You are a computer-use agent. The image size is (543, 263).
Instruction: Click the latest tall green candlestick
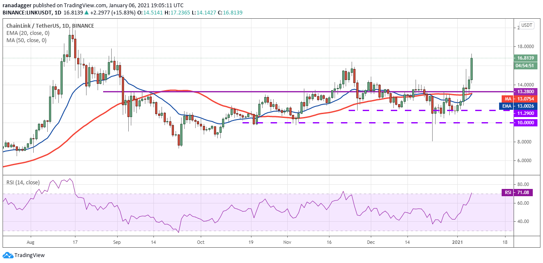pyautogui.click(x=472, y=68)
